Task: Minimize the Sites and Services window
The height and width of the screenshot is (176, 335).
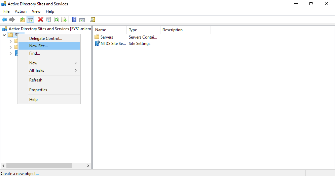Action: (x=296, y=4)
